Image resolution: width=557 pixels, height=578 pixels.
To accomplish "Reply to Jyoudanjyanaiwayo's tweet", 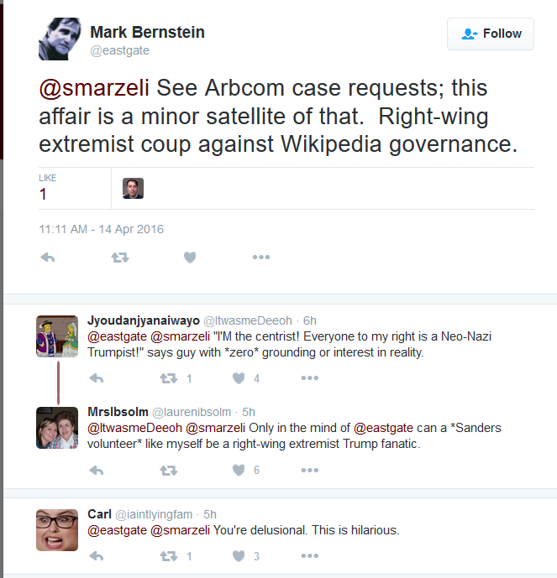I will pos(97,378).
